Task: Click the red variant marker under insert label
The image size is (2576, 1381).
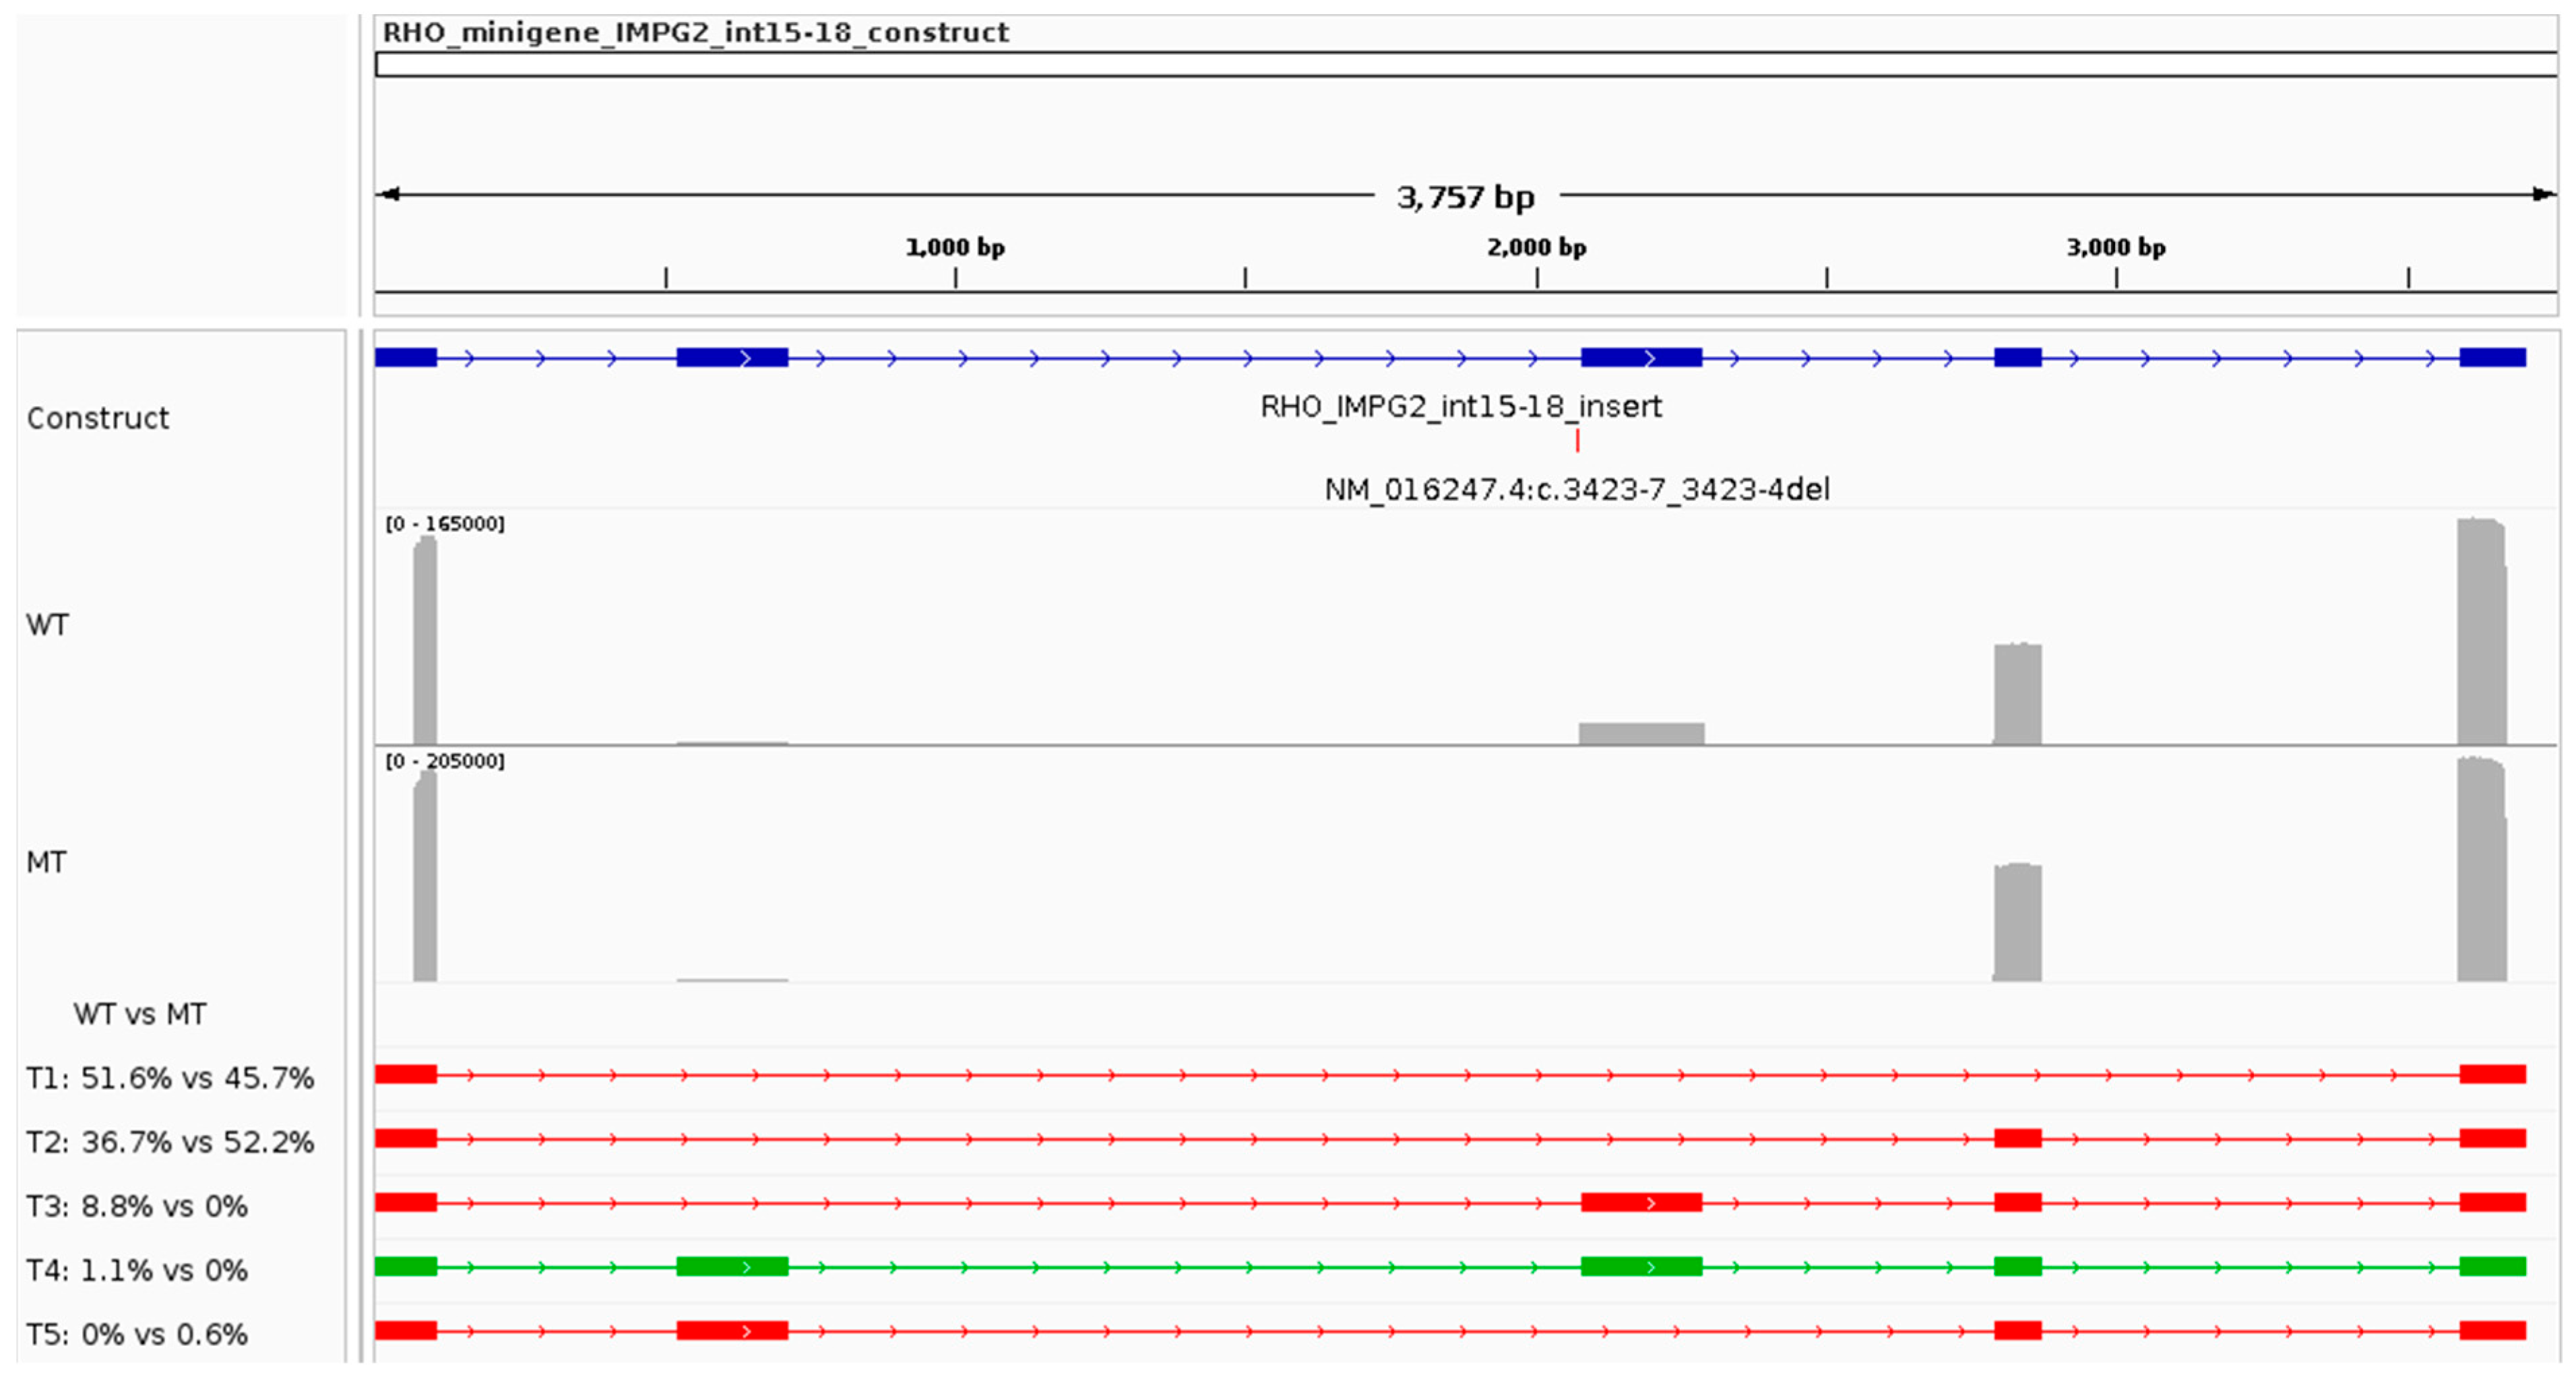Action: pyautogui.click(x=1577, y=440)
